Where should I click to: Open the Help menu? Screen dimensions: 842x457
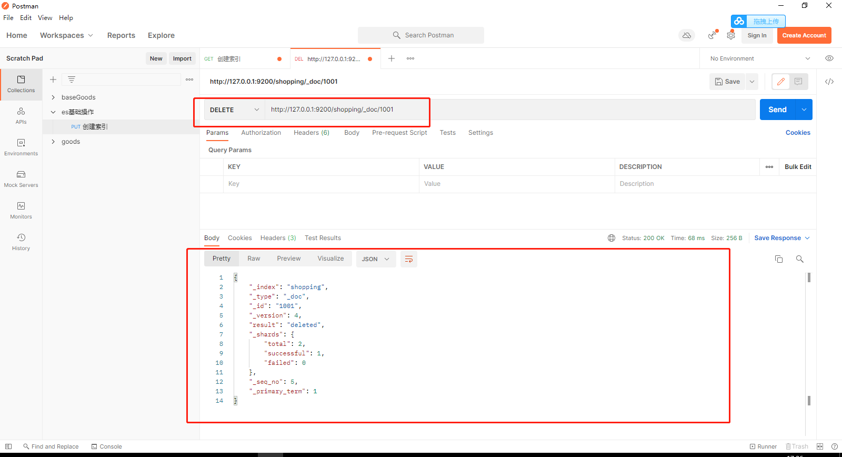(x=66, y=18)
